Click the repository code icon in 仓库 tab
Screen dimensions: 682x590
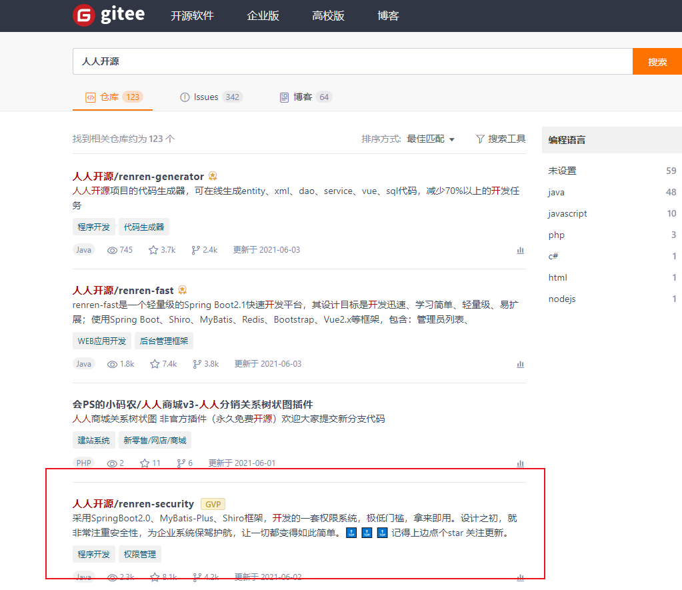(x=90, y=97)
